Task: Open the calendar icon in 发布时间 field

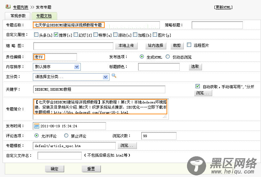Action: 37,126
